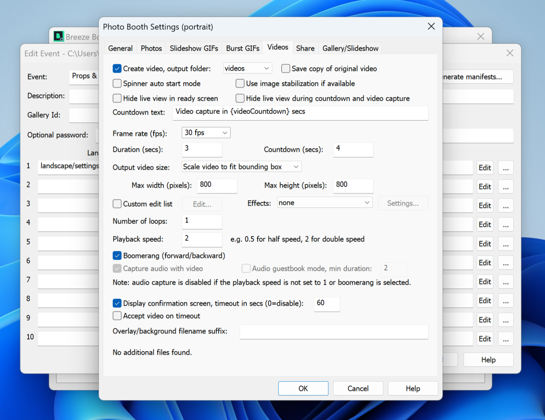
Task: Check Accept video on timeout
Action: [117, 316]
